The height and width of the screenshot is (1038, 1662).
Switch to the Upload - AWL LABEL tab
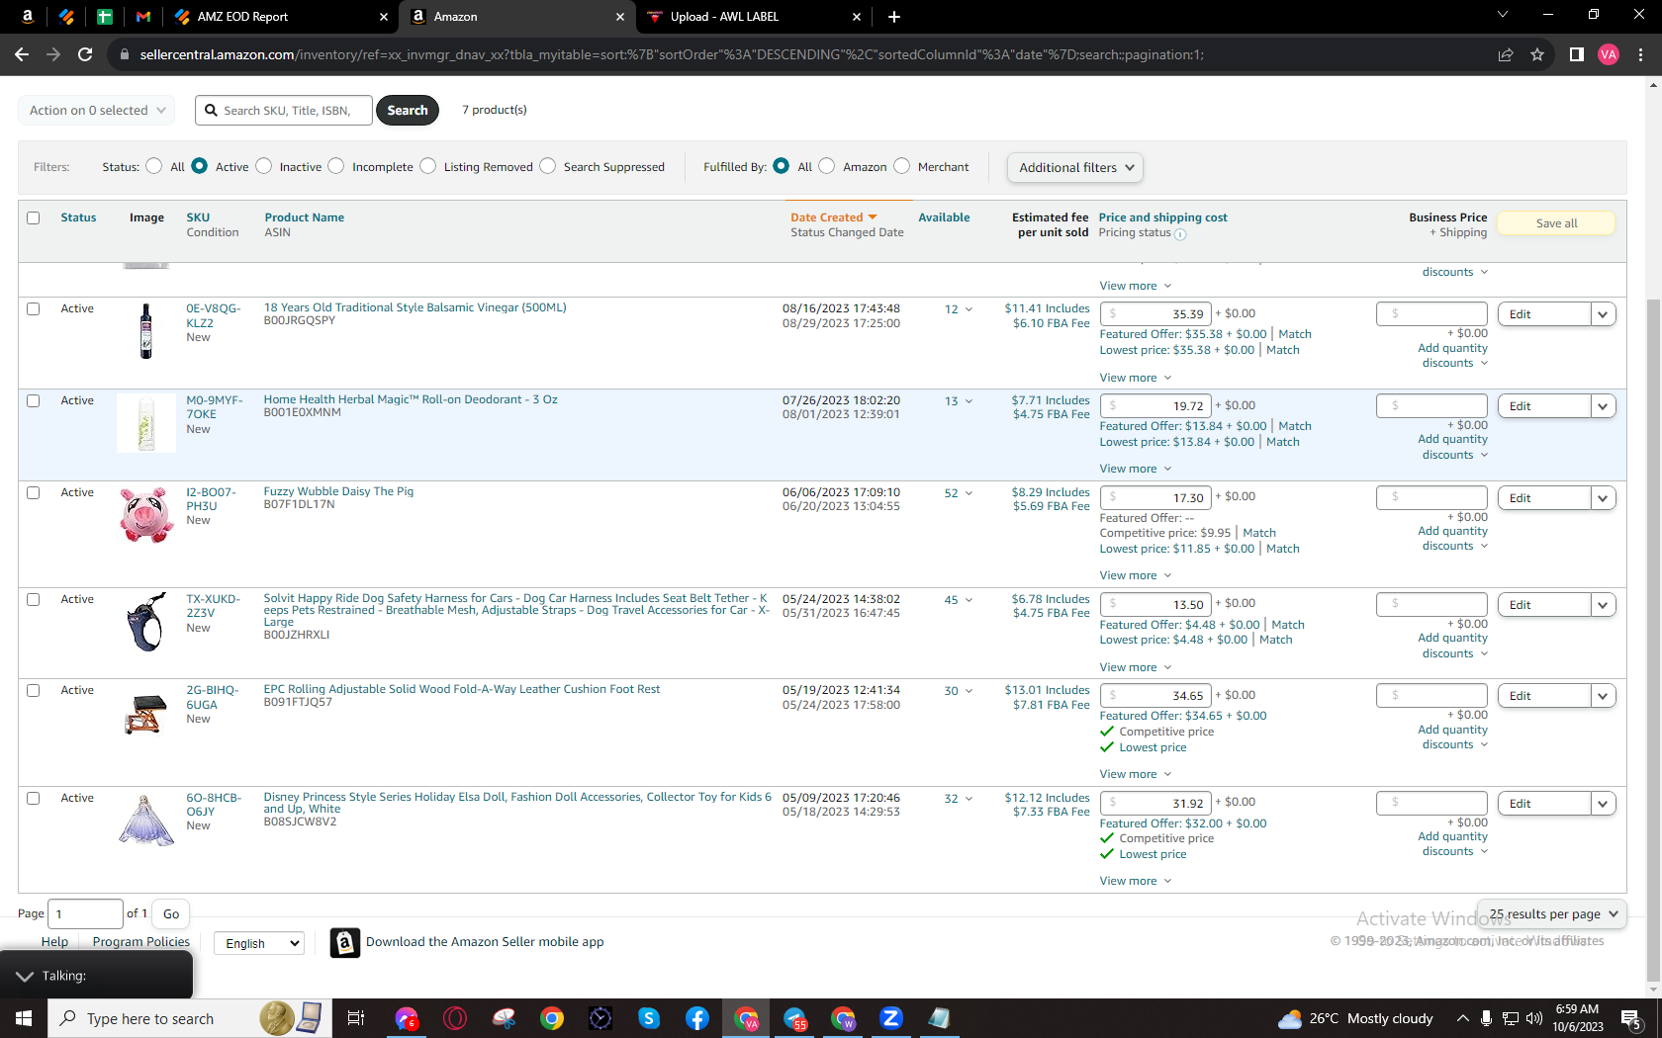coord(754,17)
